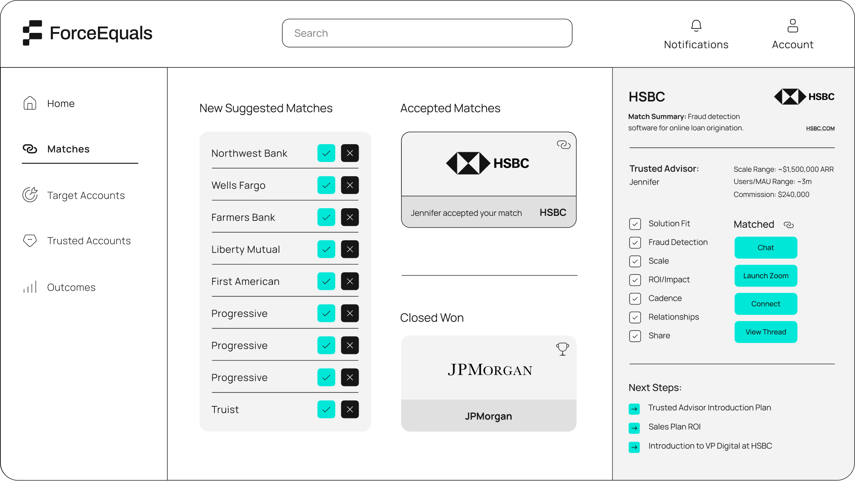855x481 pixels.
Task: Click 'Jennifer accepted your match' text
Action: tap(466, 213)
